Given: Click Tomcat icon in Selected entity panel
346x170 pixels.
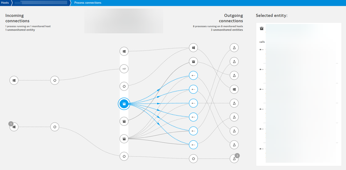Looking at the screenshot, I should tap(261, 29).
